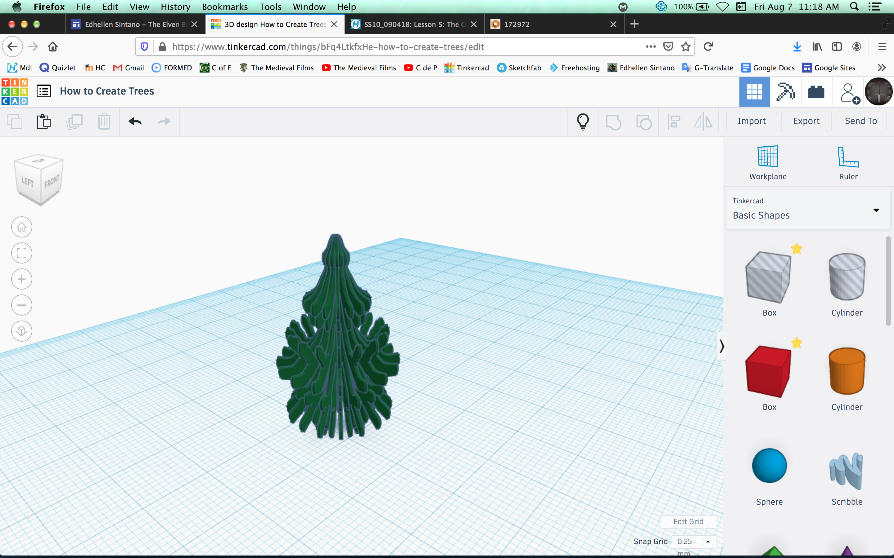The height and width of the screenshot is (558, 894).
Task: Click the view cube LEFT face
Action: tap(28, 182)
